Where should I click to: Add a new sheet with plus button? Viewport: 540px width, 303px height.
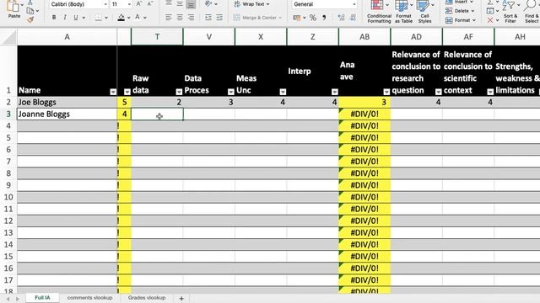click(x=181, y=299)
